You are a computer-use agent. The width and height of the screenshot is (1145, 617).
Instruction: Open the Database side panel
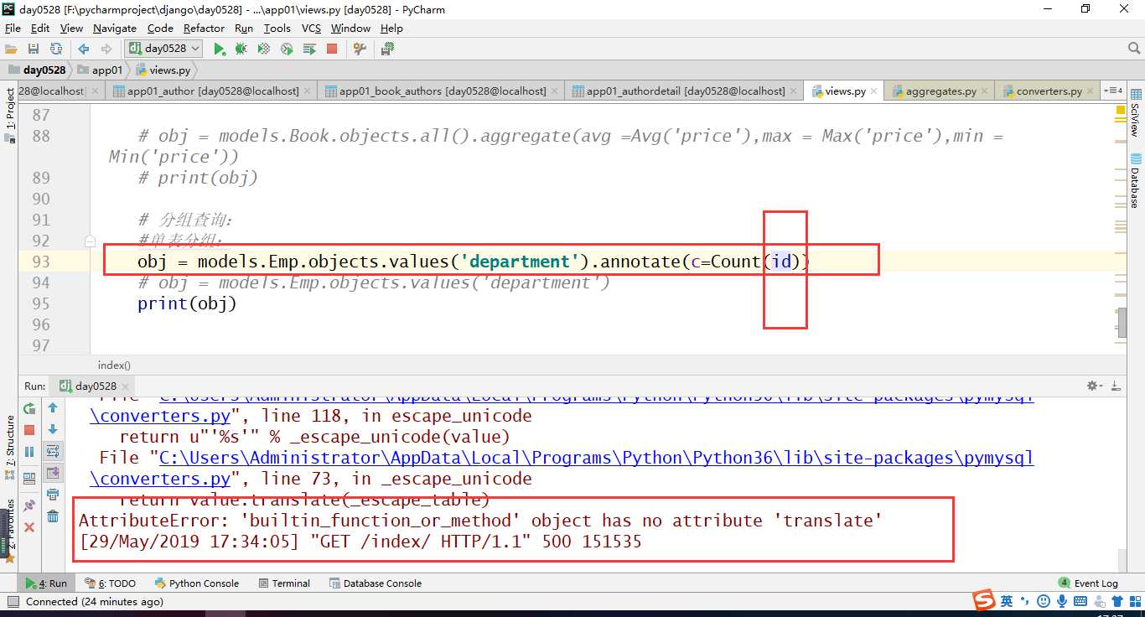click(x=1136, y=180)
